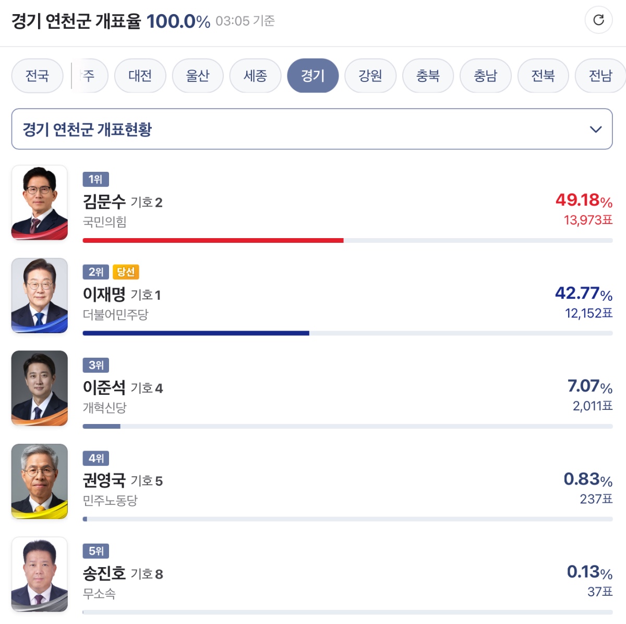Screen dimensions: 626x624
Task: Expand the 경기 연천군 개표현황 dropdown
Action: [x=311, y=129]
